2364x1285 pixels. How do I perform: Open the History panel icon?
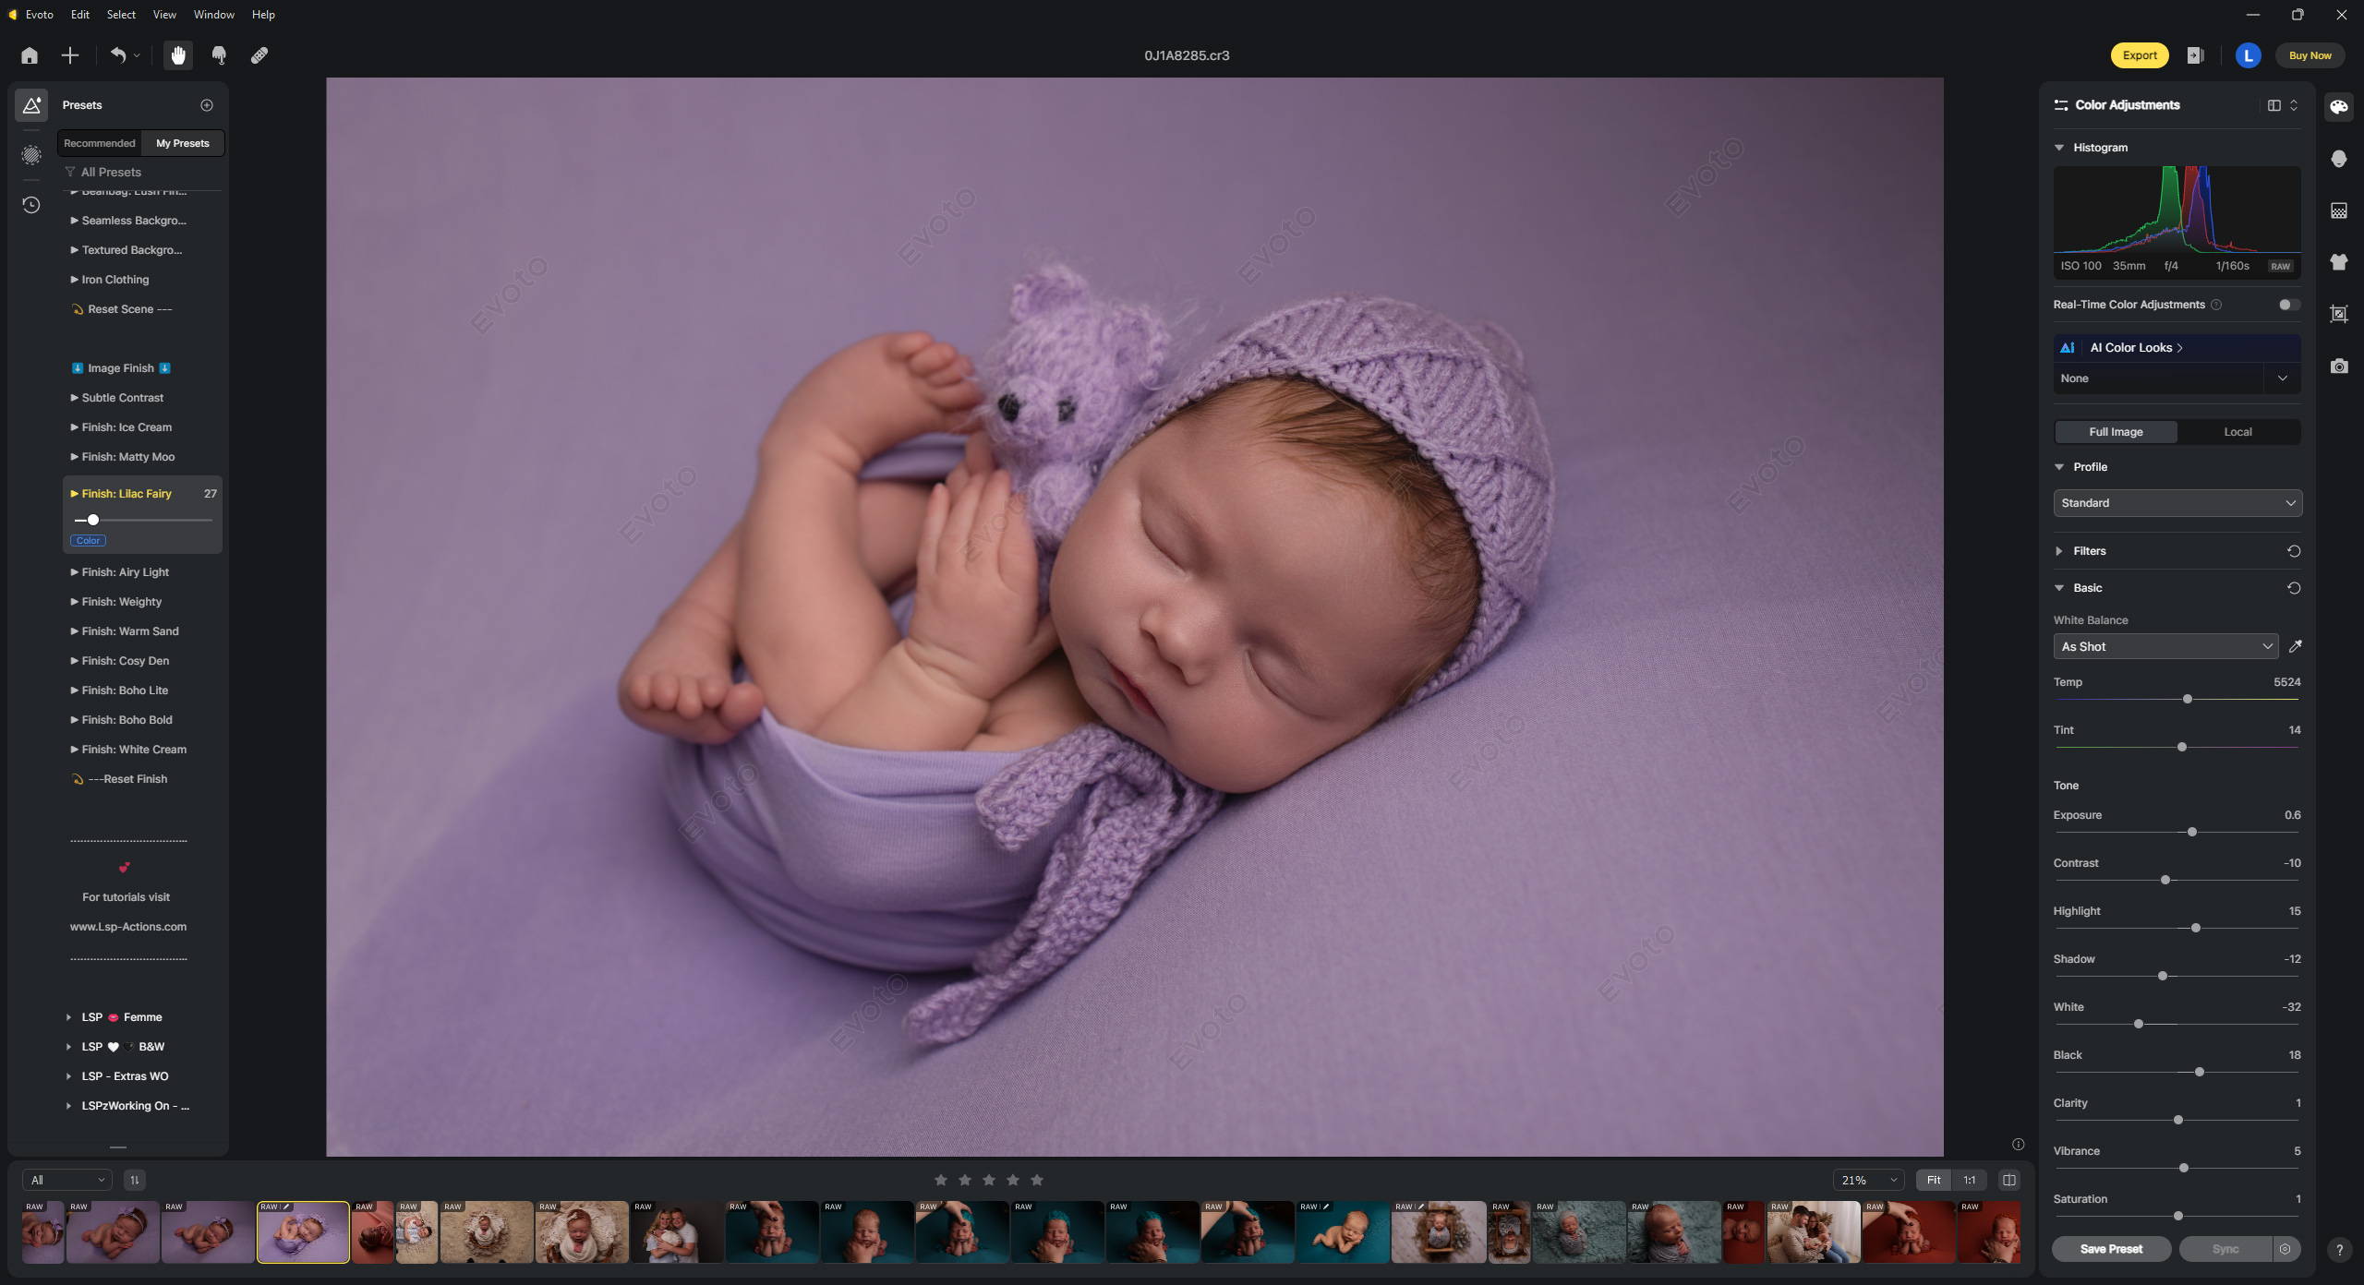tap(31, 205)
